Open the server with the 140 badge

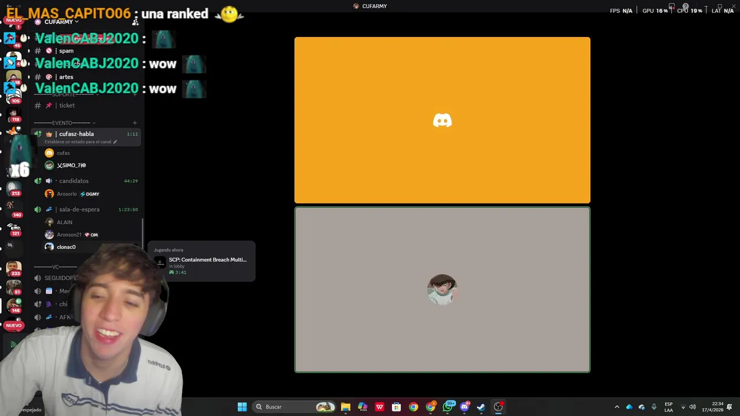14,209
